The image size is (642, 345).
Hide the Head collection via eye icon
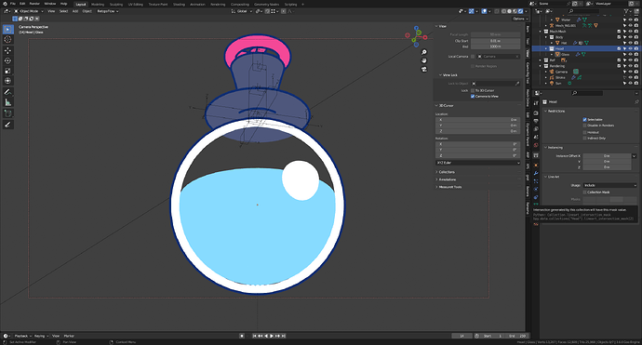click(630, 48)
